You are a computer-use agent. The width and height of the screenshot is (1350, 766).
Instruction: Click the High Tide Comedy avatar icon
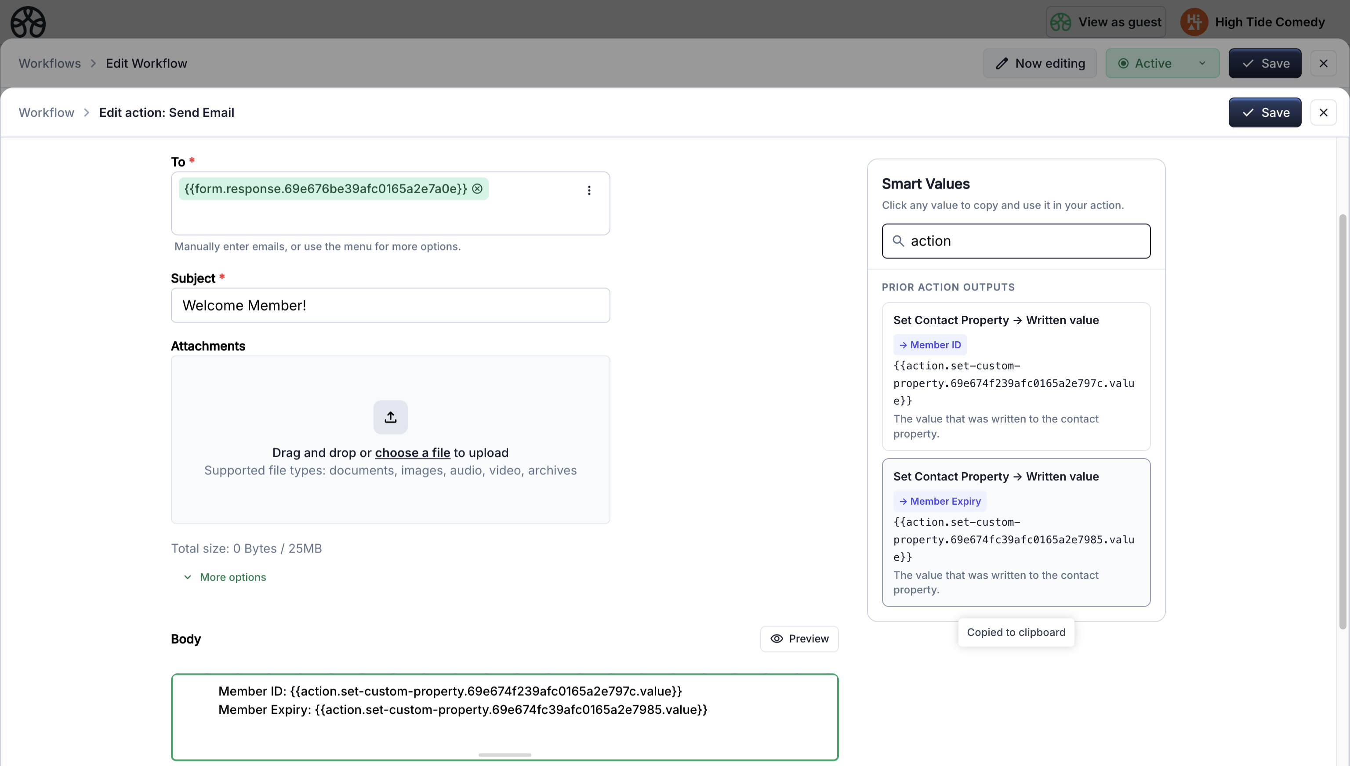1194,22
